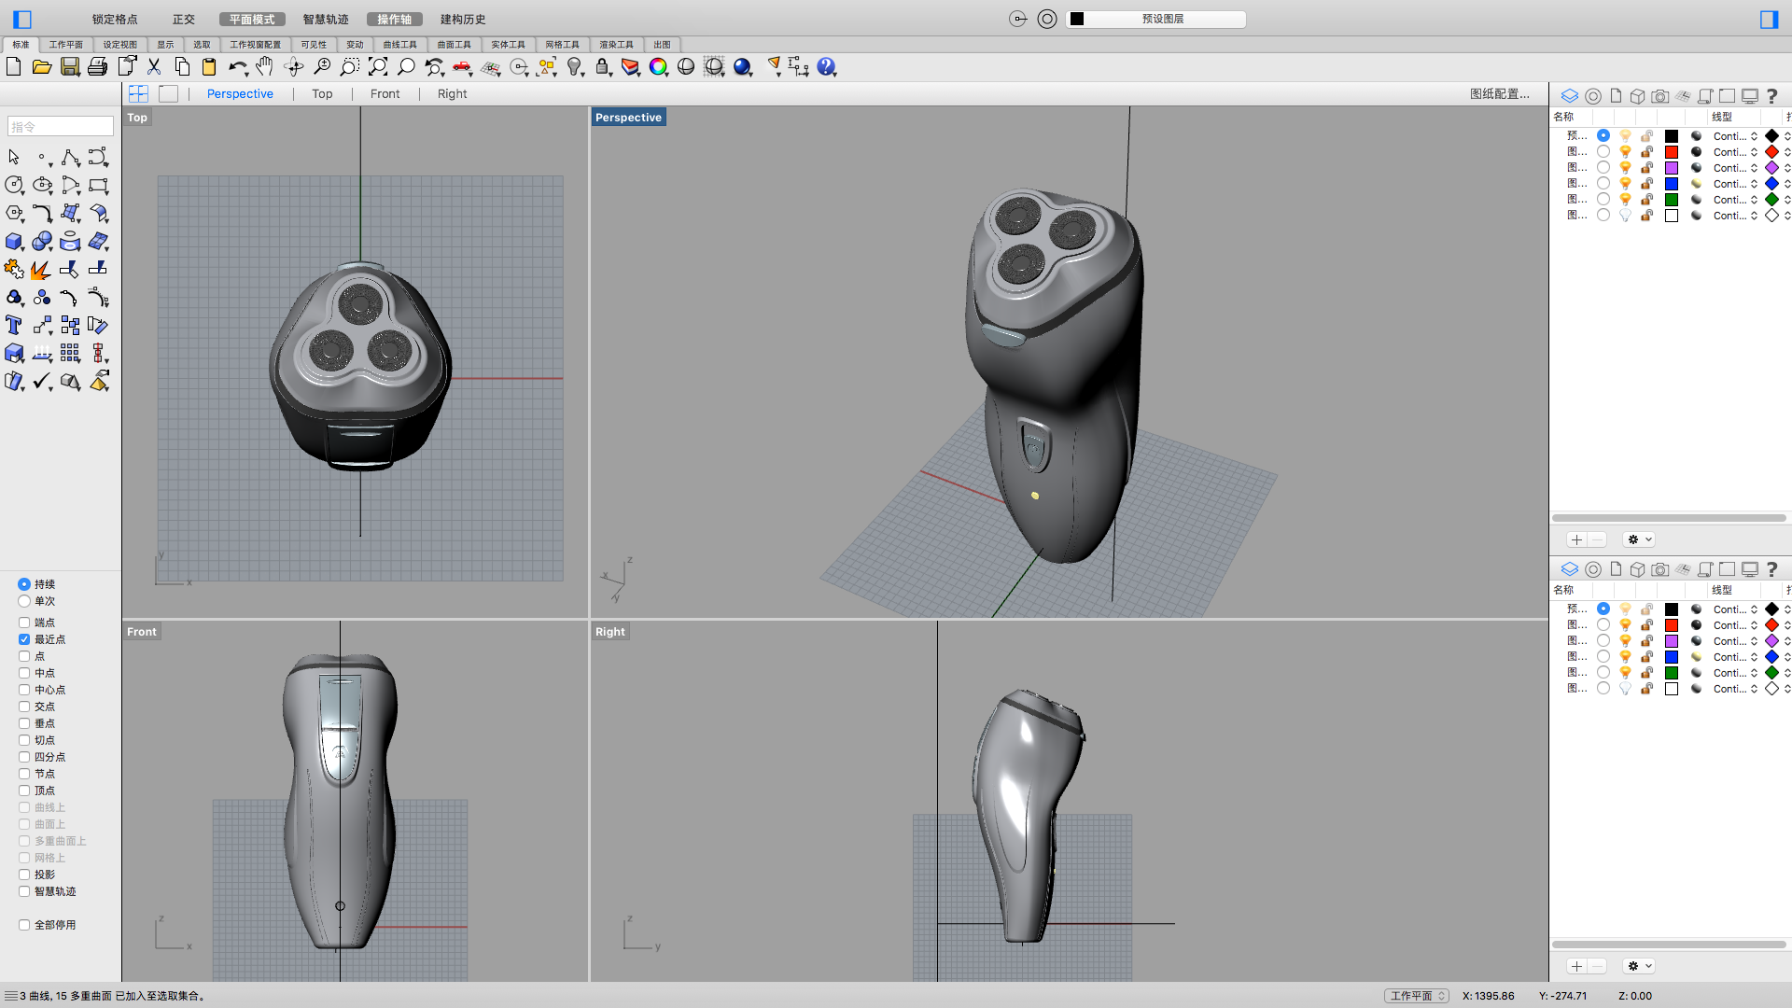Open the linetype dropdown for the red layer
The image size is (1792, 1008).
(1755, 152)
